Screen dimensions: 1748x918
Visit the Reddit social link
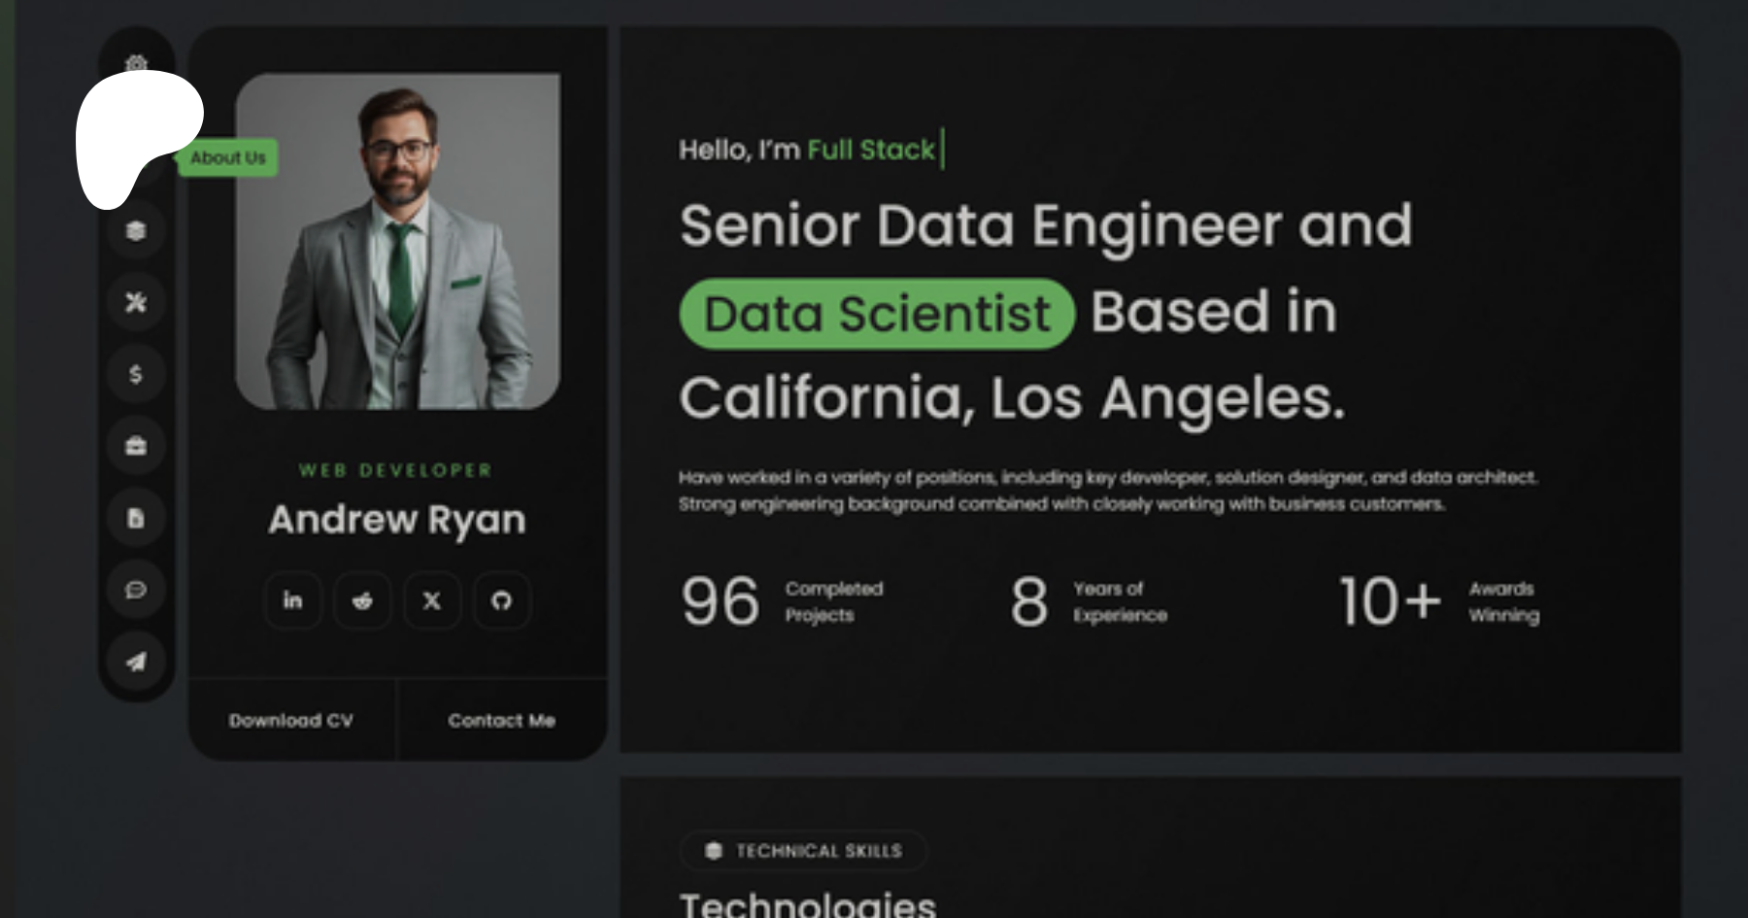coord(362,600)
